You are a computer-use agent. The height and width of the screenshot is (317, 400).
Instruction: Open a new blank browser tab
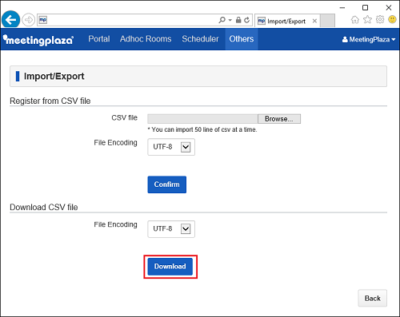pos(327,21)
